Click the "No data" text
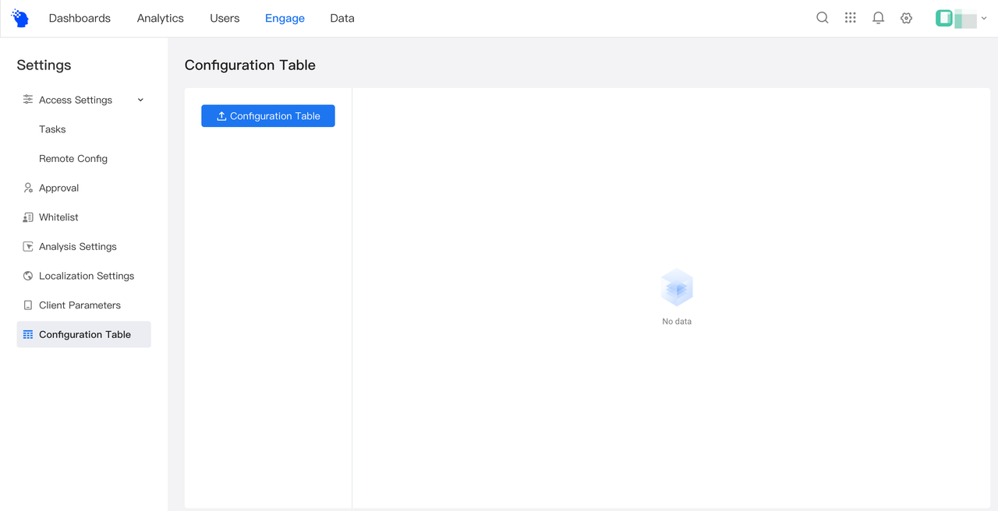998x511 pixels. point(677,321)
